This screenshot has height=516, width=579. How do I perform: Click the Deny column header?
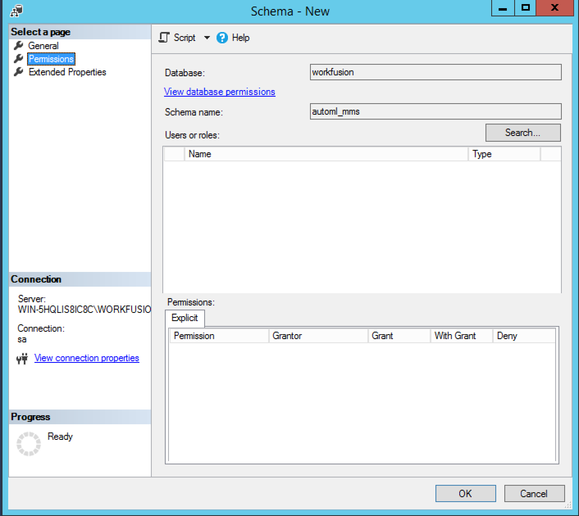coord(524,336)
